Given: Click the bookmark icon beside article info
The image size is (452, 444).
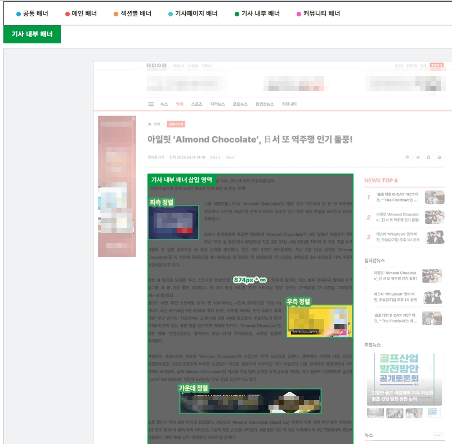Looking at the screenshot, I should [429, 158].
